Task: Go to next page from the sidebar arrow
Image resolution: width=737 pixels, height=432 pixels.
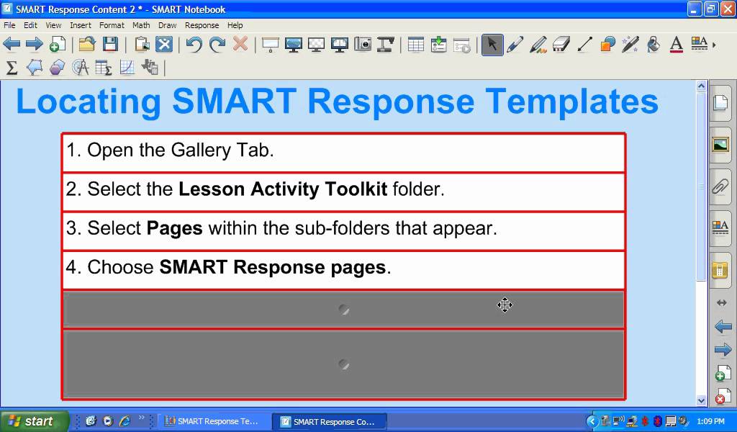Action: pyautogui.click(x=723, y=350)
